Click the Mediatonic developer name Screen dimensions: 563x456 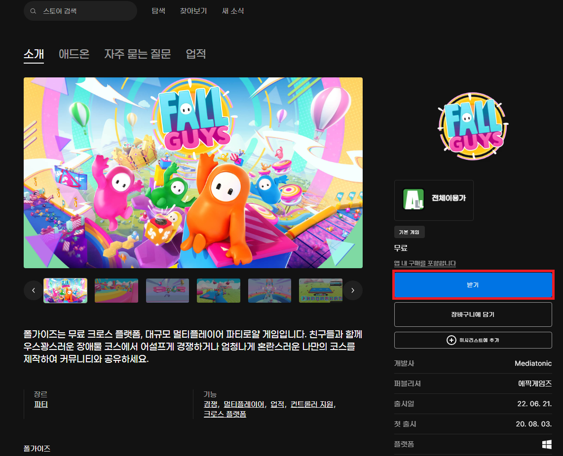pyautogui.click(x=533, y=363)
